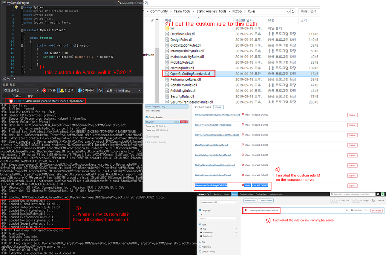This screenshot has height=256, width=386.
Task: Click Deactivate on NamespaceShouldBeginOGIRule
Action: tap(376, 210)
